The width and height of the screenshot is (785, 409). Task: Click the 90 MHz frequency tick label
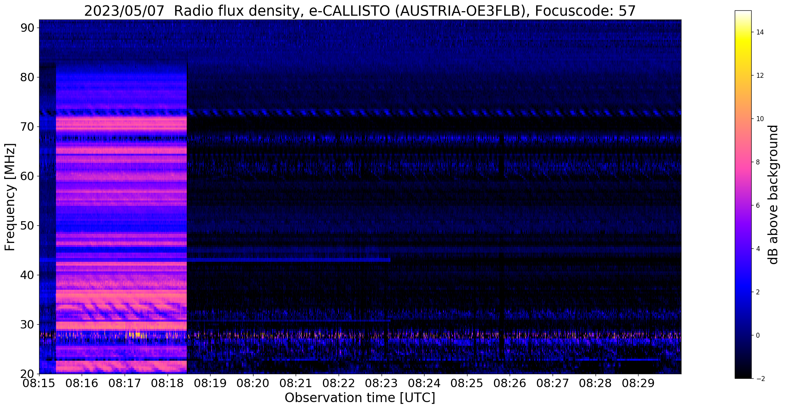(27, 28)
